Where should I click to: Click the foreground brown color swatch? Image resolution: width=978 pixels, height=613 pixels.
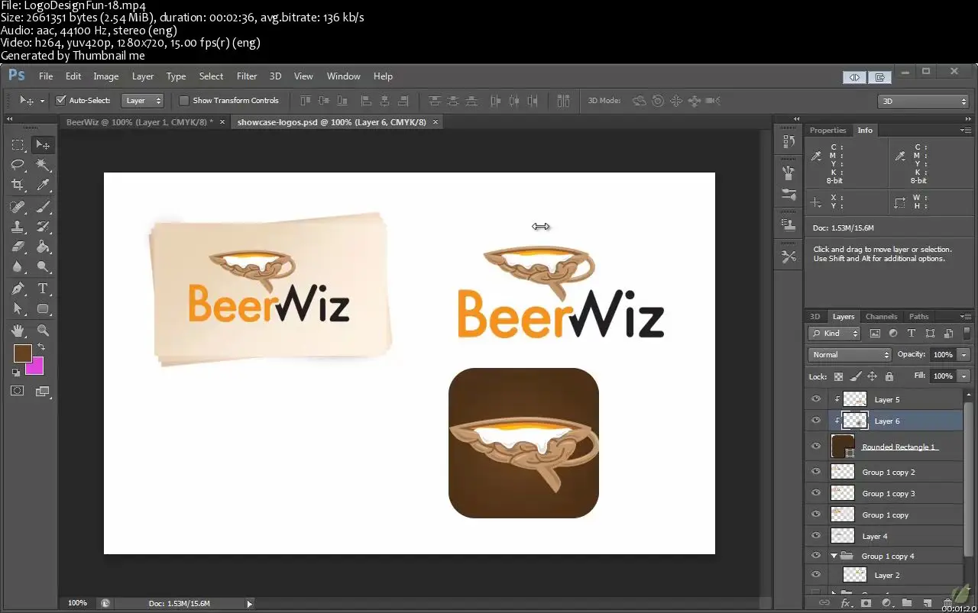(x=22, y=353)
